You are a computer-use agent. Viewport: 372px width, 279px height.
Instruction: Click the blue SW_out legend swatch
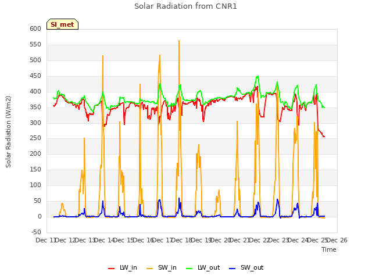[x=233, y=269]
